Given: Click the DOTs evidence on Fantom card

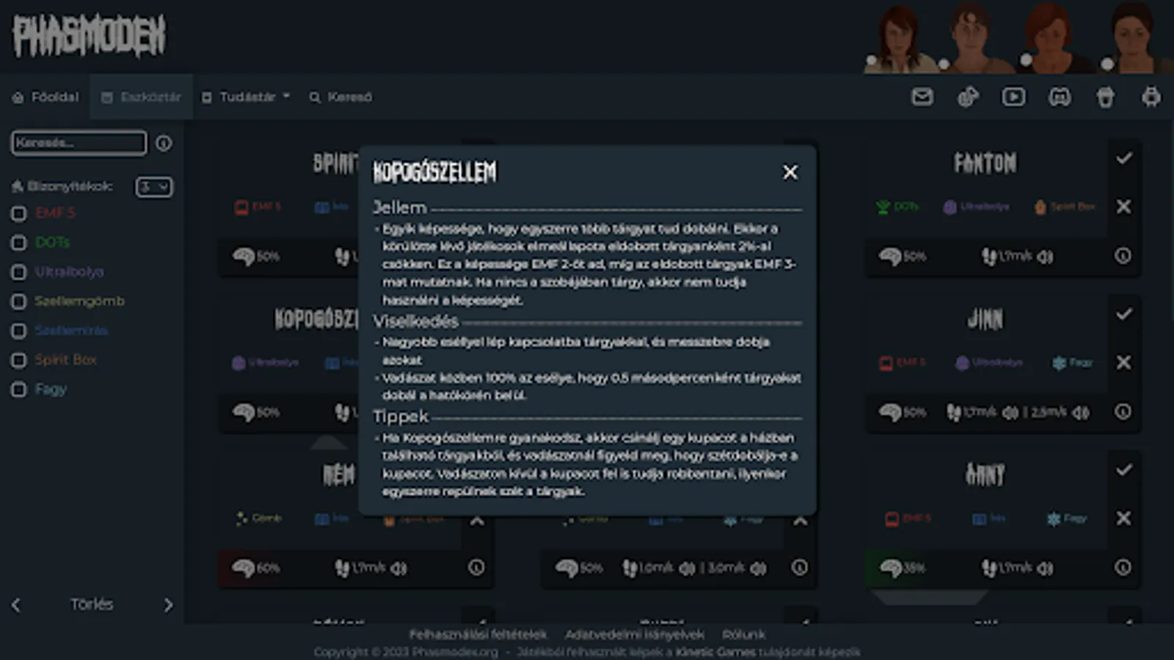Looking at the screenshot, I should [x=897, y=207].
